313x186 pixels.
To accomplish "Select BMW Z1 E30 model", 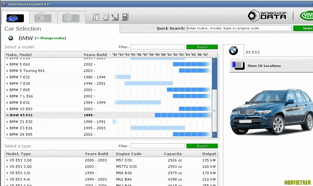I will [108, 122].
